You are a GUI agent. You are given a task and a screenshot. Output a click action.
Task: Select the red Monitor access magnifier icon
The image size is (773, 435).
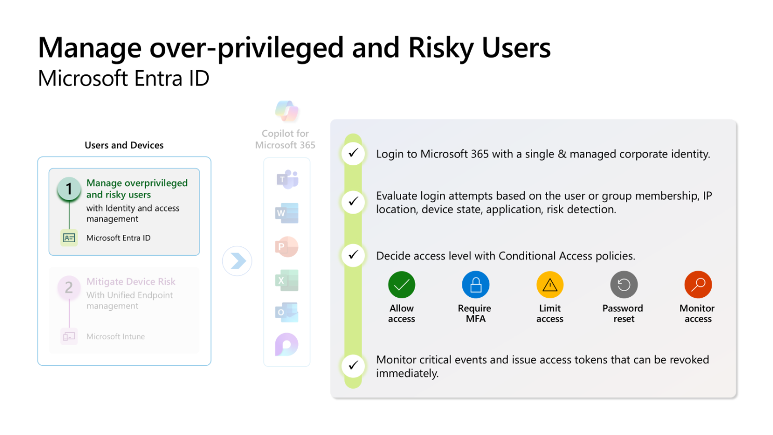[698, 284]
